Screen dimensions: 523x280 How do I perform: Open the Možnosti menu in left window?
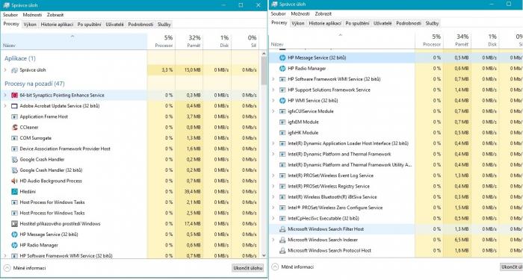pyautogui.click(x=32, y=15)
